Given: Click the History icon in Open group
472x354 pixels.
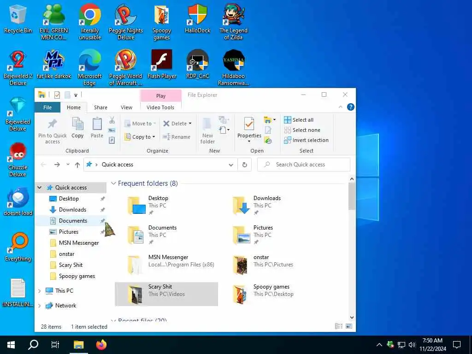Looking at the screenshot, I should click(x=268, y=140).
